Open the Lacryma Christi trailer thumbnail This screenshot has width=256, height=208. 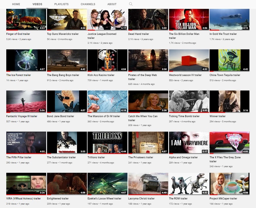148,184
